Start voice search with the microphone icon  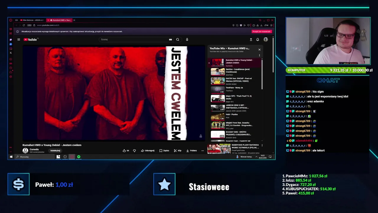187,39
